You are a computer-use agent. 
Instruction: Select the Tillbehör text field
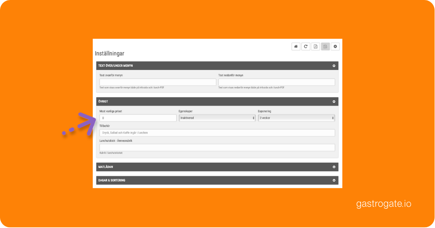[217, 133]
